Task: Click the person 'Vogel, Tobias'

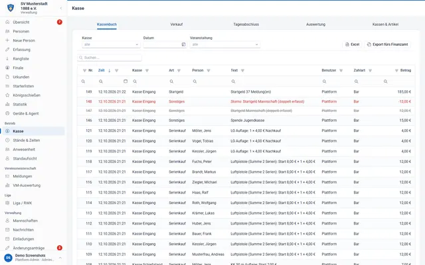Action: coord(203,141)
